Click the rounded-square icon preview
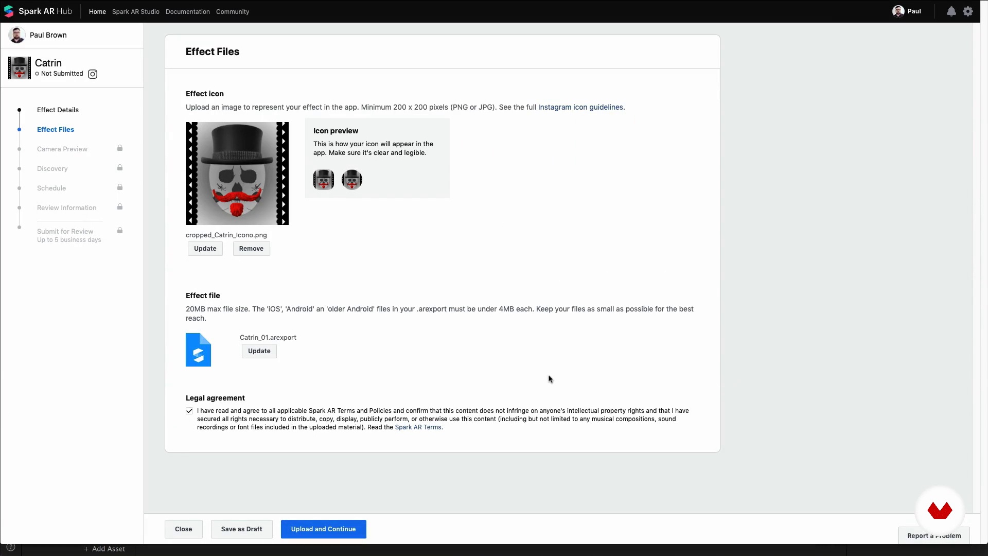Image resolution: width=988 pixels, height=556 pixels. (324, 180)
